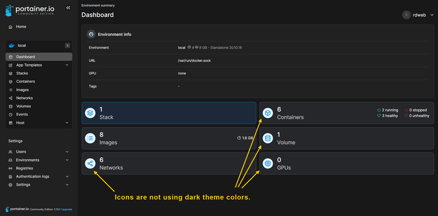Click the 'Standalone 20.10.18' environment text

226,48
